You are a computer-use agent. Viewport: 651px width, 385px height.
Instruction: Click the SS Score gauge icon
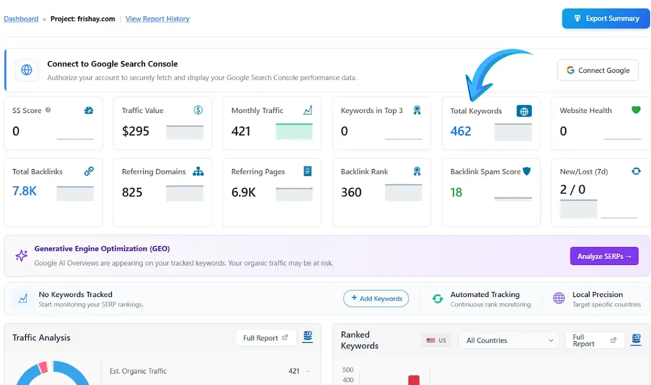coord(89,110)
